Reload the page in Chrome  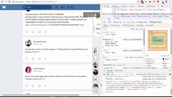(9, 2)
